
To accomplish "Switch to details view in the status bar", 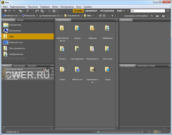I will coord(161,132).
